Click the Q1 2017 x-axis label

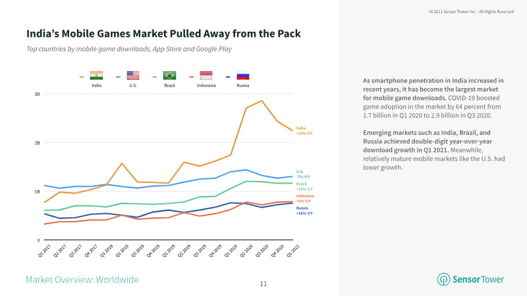44,251
